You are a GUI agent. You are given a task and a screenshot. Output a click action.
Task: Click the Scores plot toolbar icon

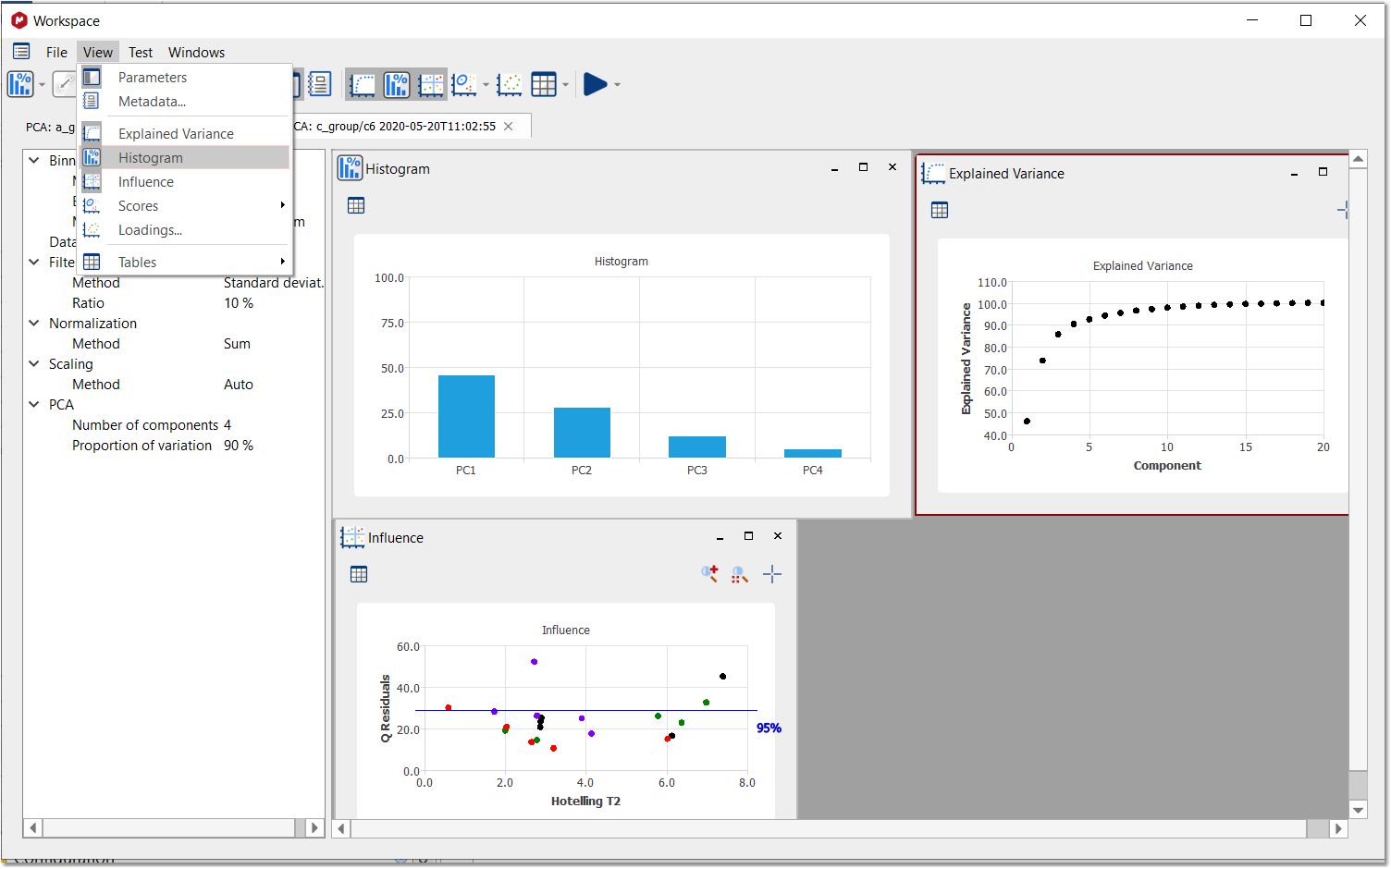[464, 84]
